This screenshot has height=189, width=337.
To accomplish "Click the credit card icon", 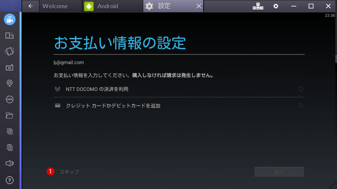I will 58,106.
